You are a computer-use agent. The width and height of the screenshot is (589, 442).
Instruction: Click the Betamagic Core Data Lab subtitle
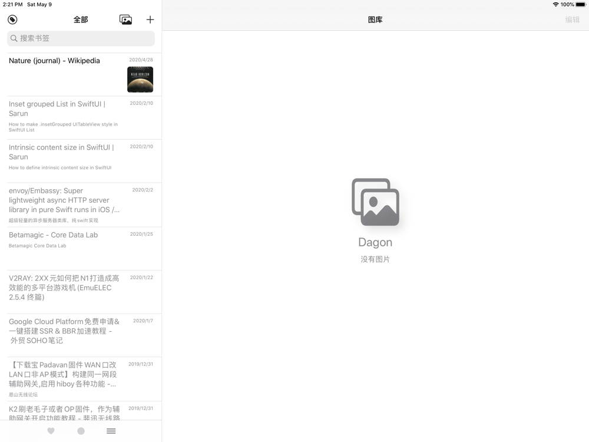click(38, 246)
